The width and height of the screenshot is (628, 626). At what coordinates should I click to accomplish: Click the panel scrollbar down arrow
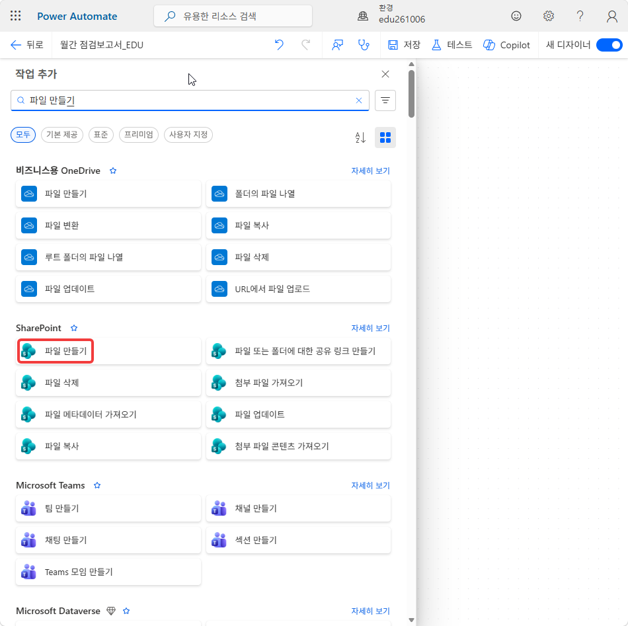411,620
